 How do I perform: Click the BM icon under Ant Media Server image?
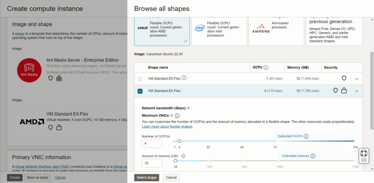coord(59,78)
